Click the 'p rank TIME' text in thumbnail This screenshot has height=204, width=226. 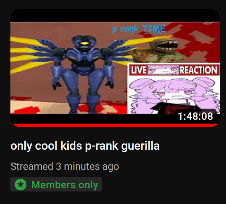139,29
